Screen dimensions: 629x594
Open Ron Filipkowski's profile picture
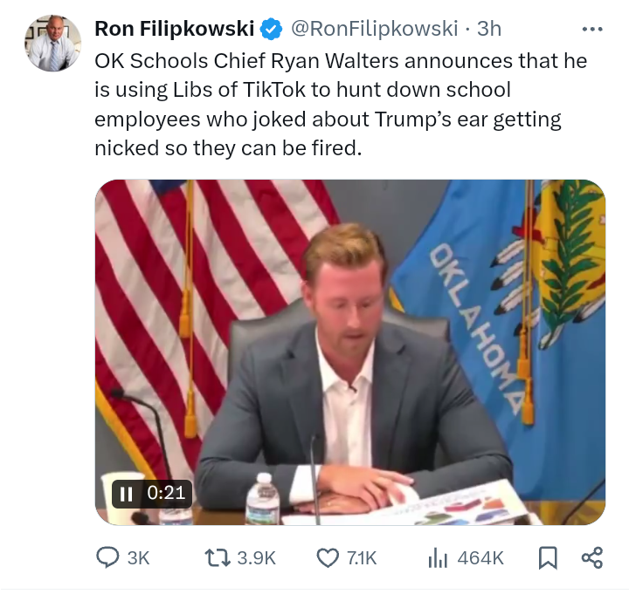[52, 42]
